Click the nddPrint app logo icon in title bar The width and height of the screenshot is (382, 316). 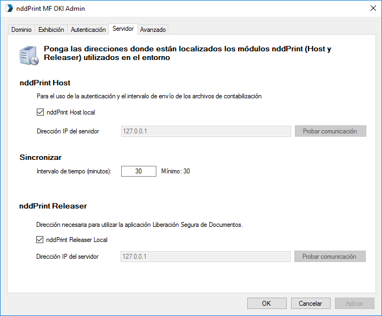(x=9, y=8)
